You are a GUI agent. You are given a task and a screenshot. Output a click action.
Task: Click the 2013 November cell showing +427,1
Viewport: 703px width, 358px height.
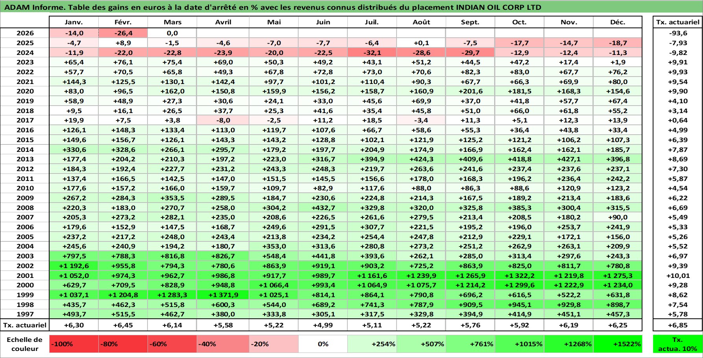click(568, 159)
